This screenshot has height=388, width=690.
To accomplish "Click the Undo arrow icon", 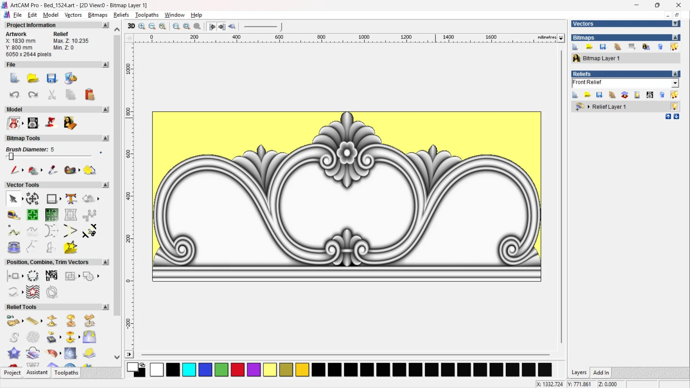I will (x=14, y=95).
